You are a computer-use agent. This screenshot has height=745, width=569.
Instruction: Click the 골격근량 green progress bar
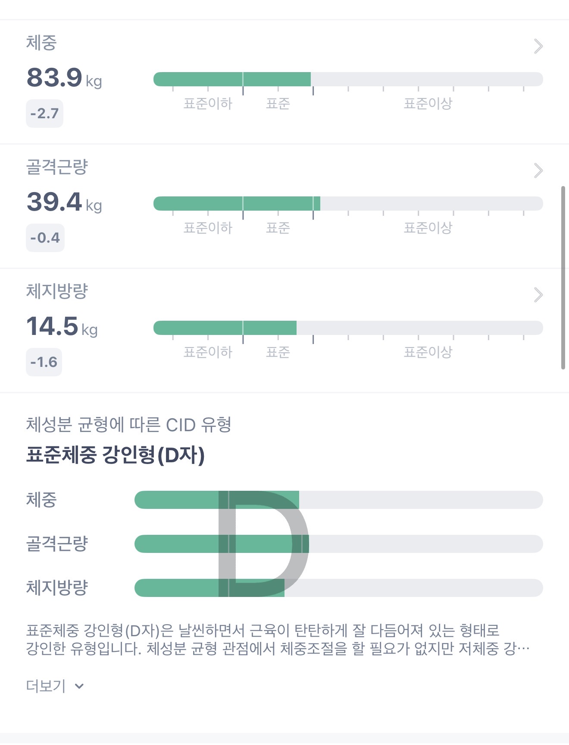(x=237, y=204)
